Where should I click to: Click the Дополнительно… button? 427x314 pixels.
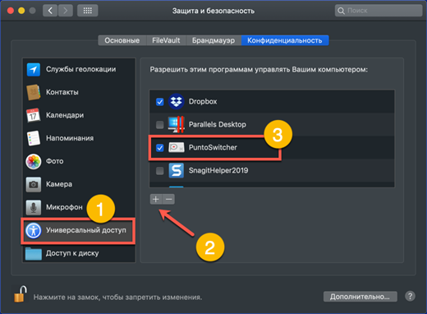[x=360, y=297]
